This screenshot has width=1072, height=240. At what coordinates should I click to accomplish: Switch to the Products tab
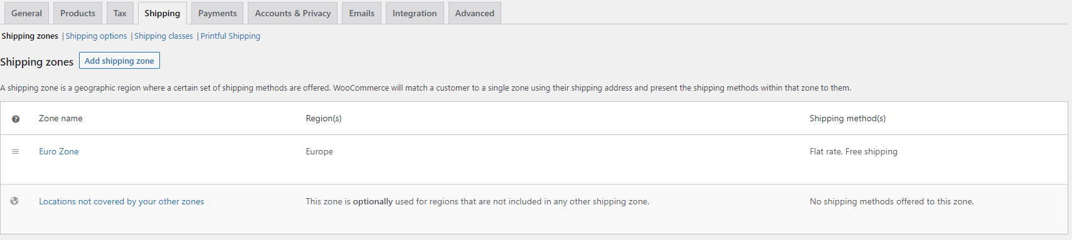point(78,13)
